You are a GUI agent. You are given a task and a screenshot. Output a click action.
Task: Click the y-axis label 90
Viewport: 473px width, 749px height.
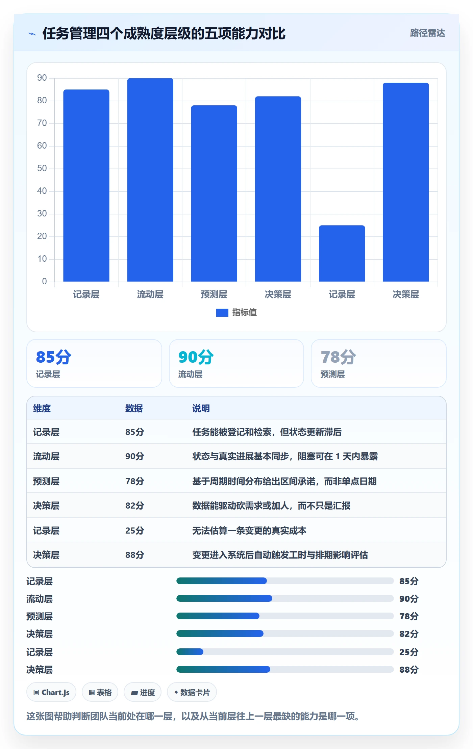(x=42, y=78)
